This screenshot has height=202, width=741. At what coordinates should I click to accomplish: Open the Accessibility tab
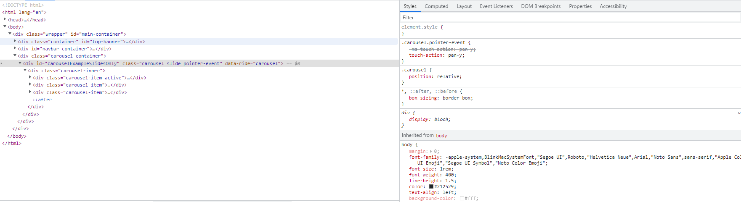[613, 6]
